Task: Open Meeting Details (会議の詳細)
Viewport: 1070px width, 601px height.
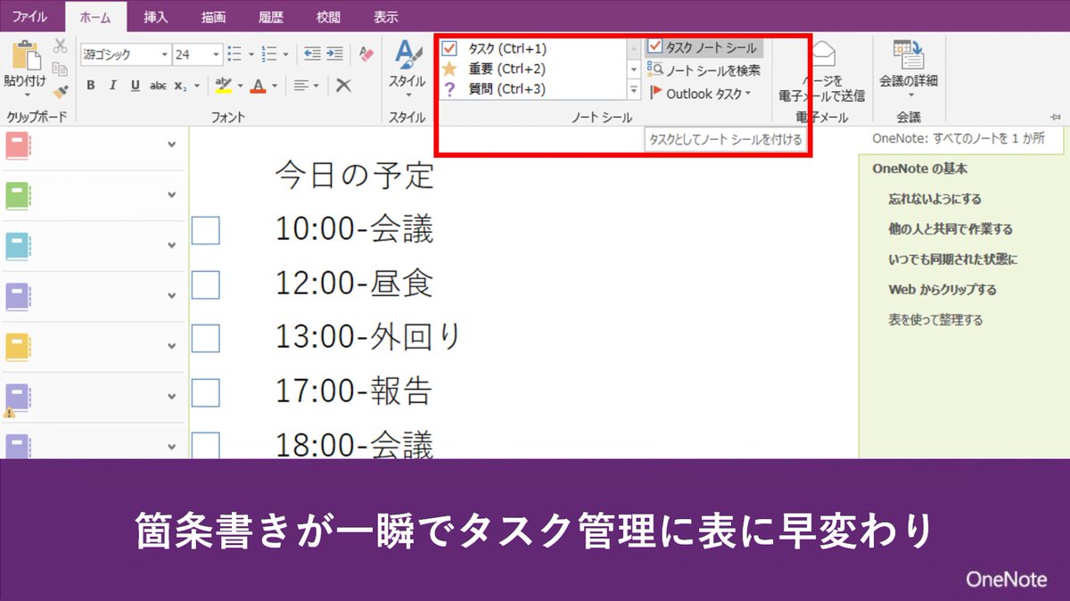Action: pyautogui.click(x=909, y=67)
